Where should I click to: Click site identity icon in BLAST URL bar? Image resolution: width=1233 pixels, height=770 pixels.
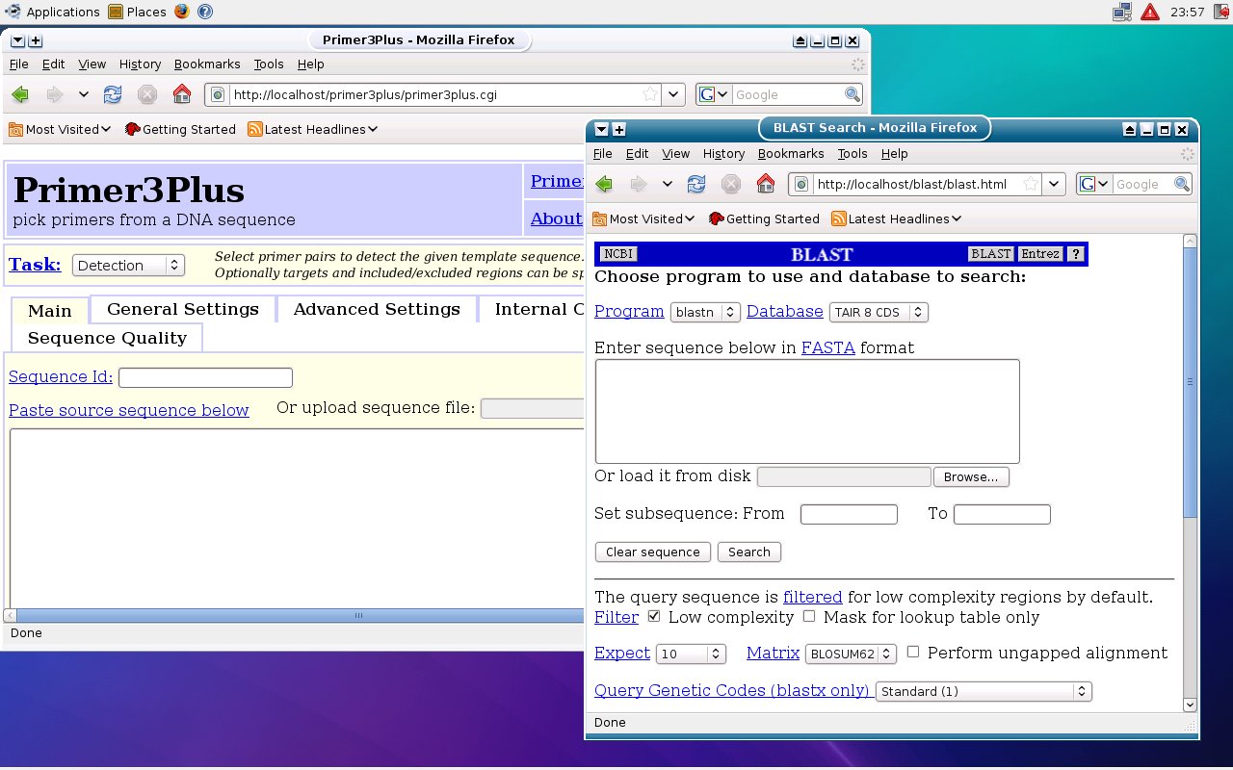800,184
